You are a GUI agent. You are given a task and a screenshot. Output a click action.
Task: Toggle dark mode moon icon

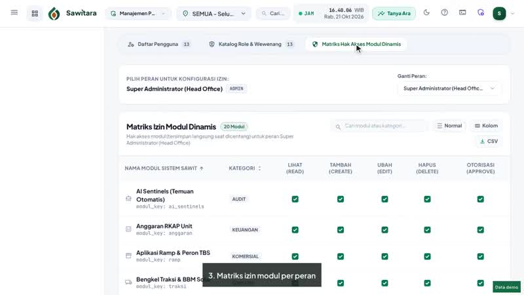(x=426, y=12)
